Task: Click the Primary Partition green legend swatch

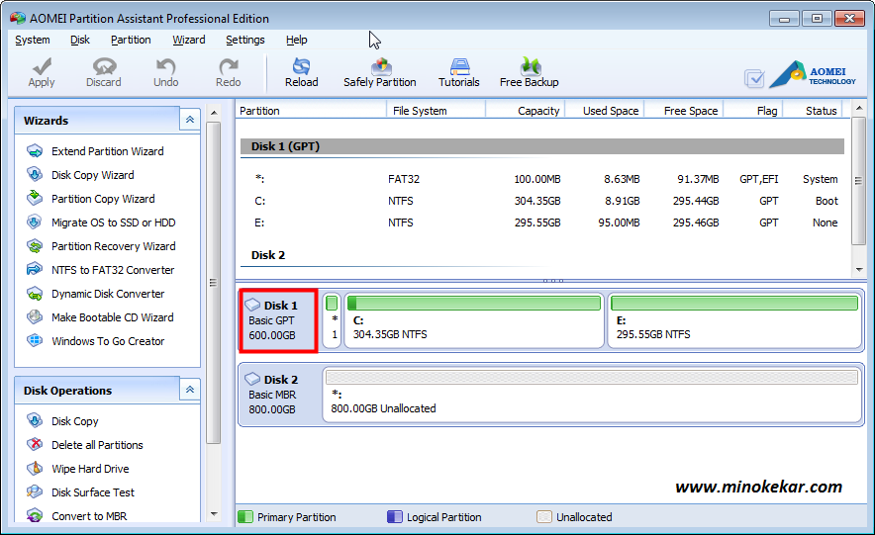Action: pos(245,516)
